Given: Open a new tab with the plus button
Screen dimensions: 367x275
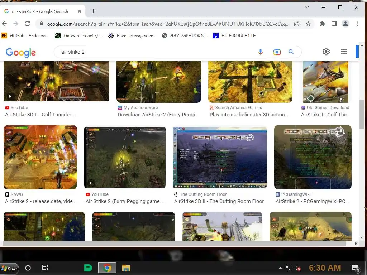Looking at the screenshot, I should pyautogui.click(x=93, y=11).
